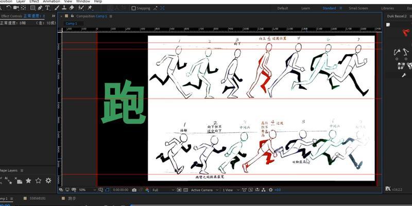Open the Duik Bassel.2 panel menu
The image size is (412, 206).
[410, 16]
